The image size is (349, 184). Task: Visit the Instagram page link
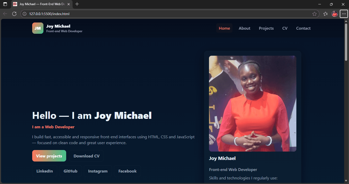point(98,171)
